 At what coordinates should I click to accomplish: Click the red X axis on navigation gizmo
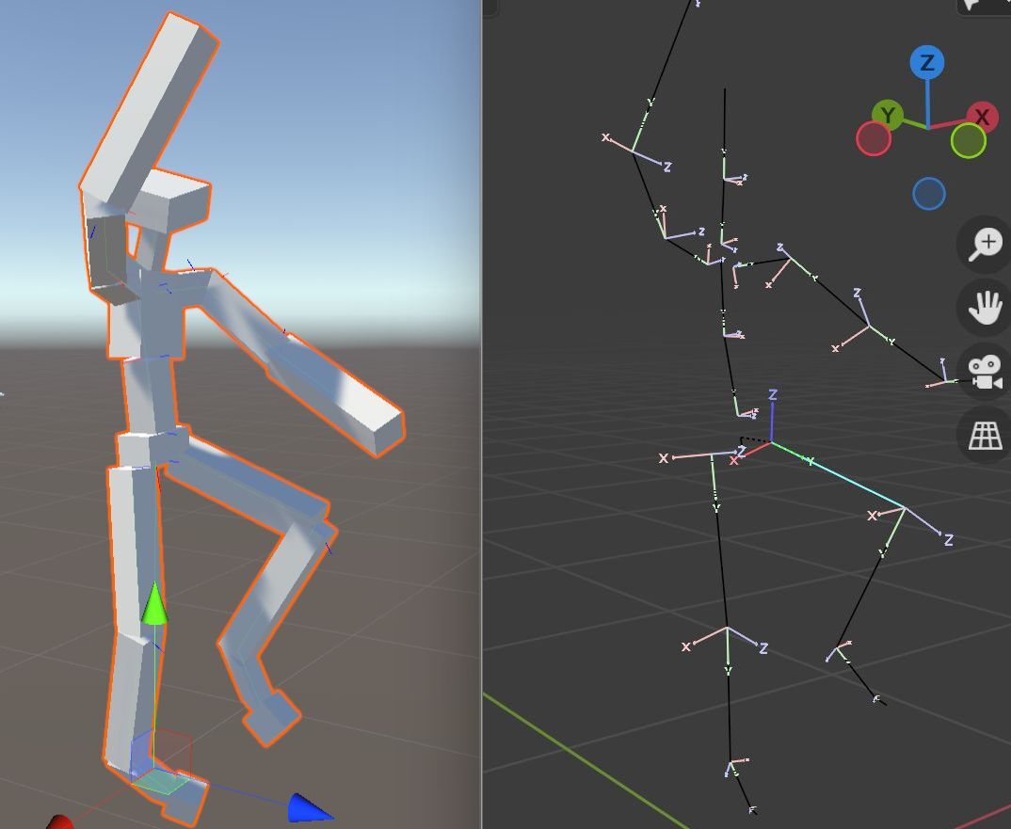click(982, 117)
